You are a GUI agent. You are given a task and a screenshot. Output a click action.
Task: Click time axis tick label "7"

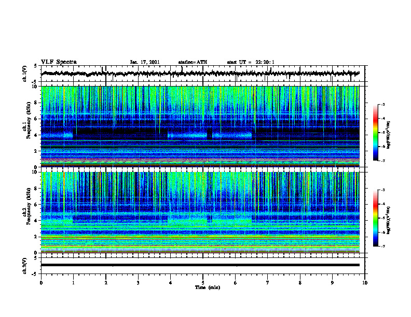(x=268, y=283)
